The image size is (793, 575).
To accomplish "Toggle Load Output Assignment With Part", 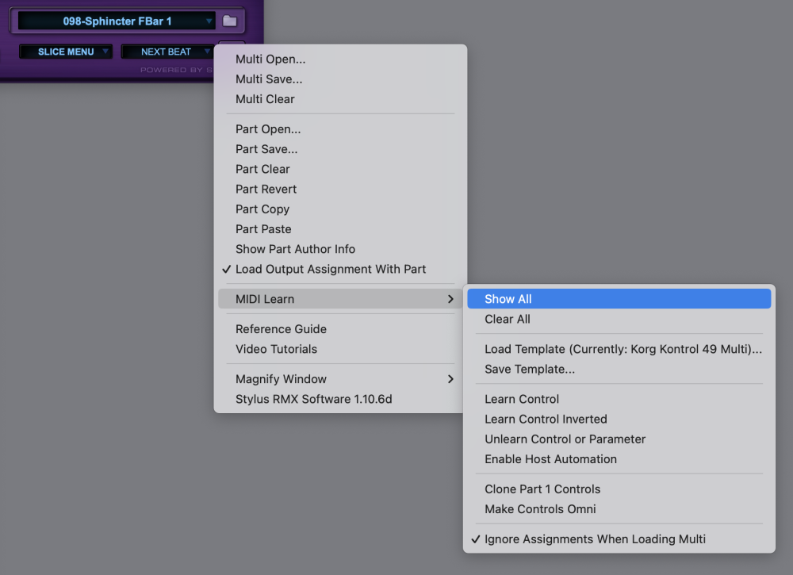I will coord(331,269).
